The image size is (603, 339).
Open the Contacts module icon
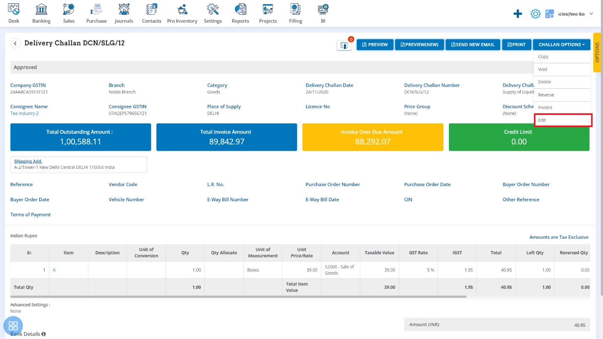point(152,9)
